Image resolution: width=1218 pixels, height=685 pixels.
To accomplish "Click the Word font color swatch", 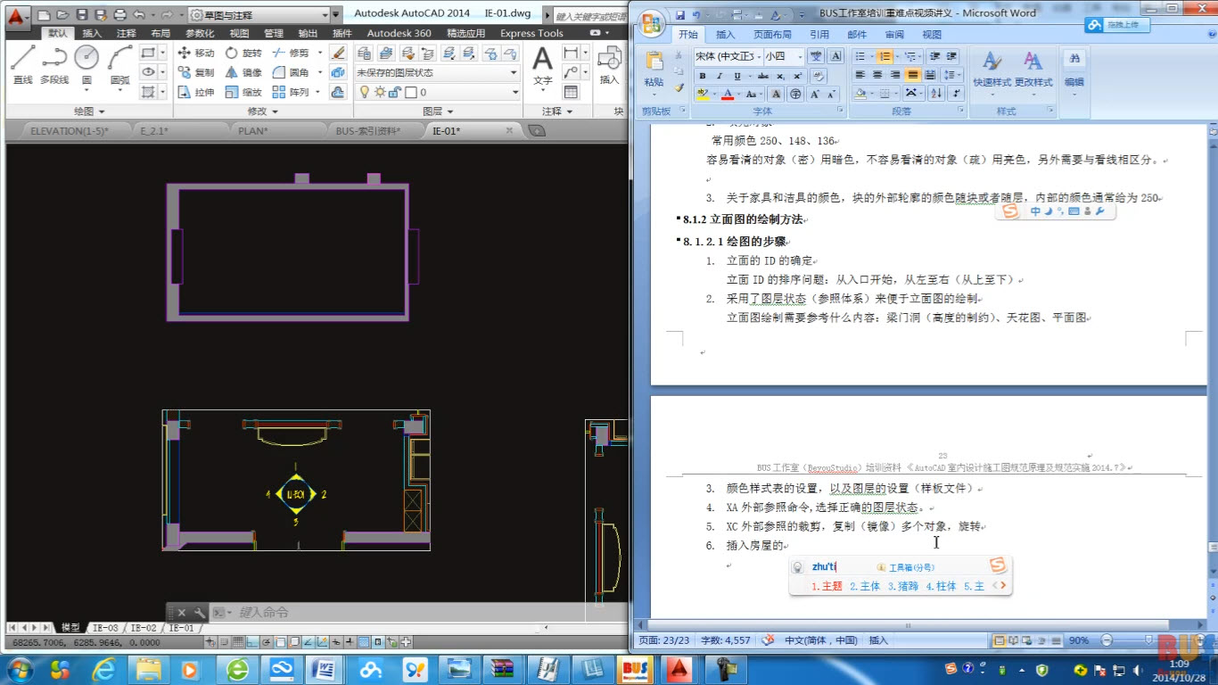I will (728, 94).
